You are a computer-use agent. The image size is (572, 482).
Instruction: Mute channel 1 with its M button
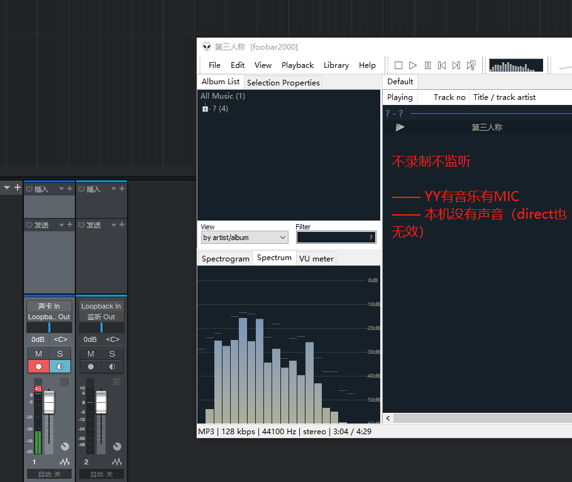pos(38,354)
